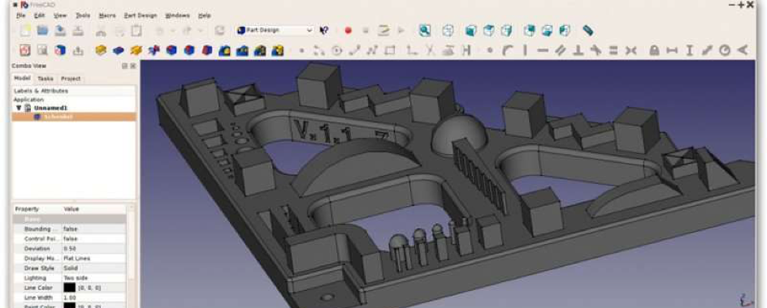
Task: Apply perpendicular constraint icon
Action: pos(578,50)
